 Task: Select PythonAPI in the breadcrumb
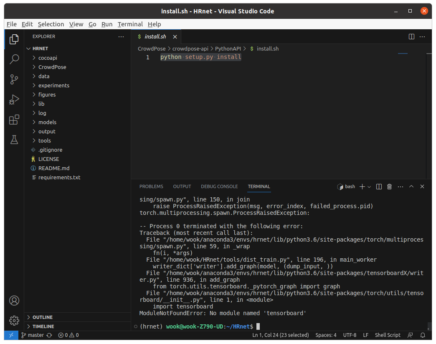click(x=228, y=49)
